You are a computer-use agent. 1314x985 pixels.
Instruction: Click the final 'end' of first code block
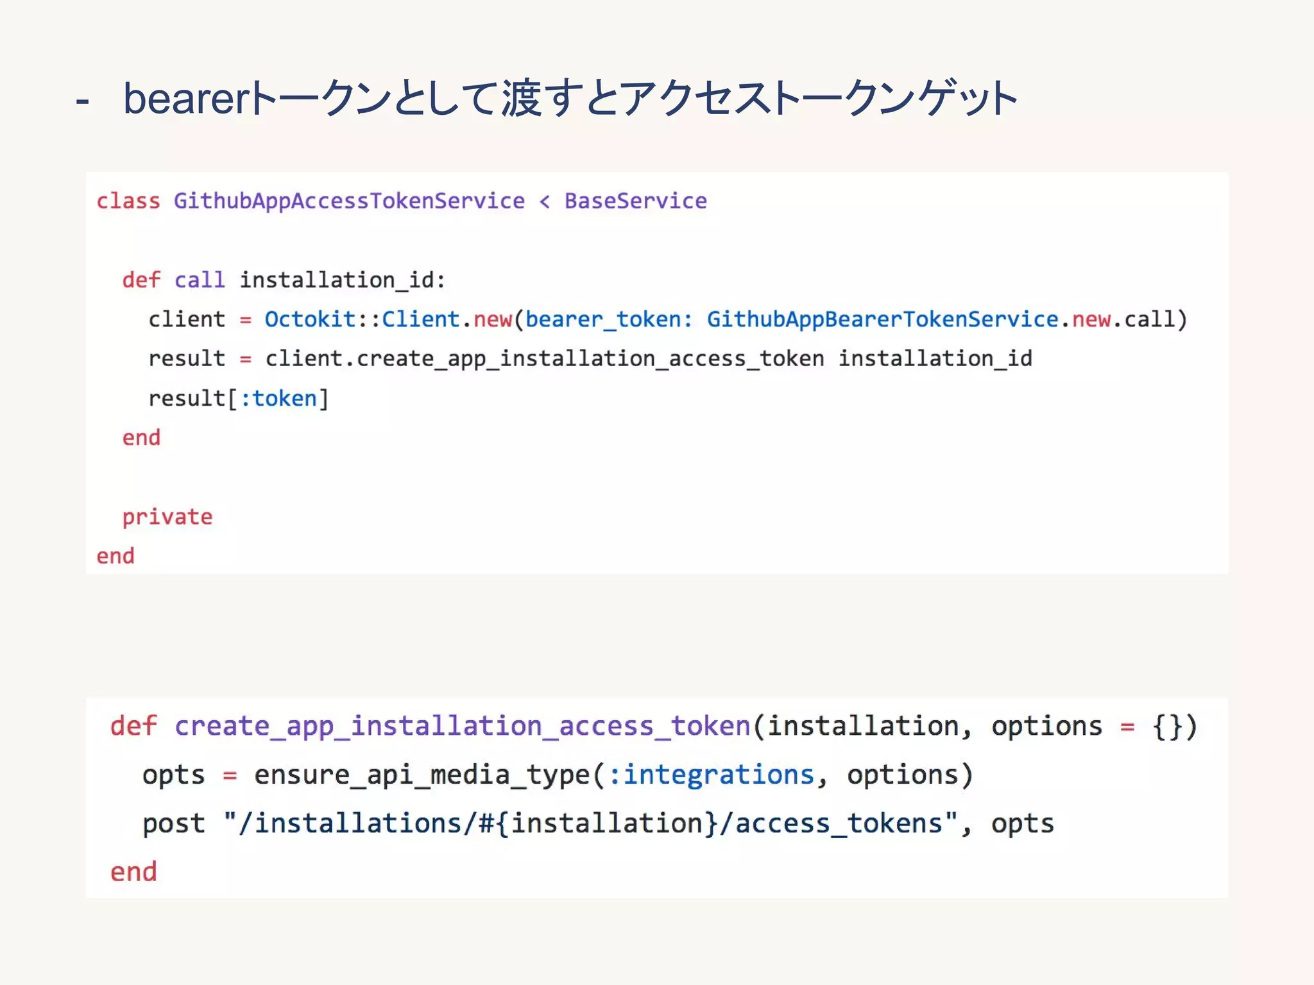click(115, 555)
